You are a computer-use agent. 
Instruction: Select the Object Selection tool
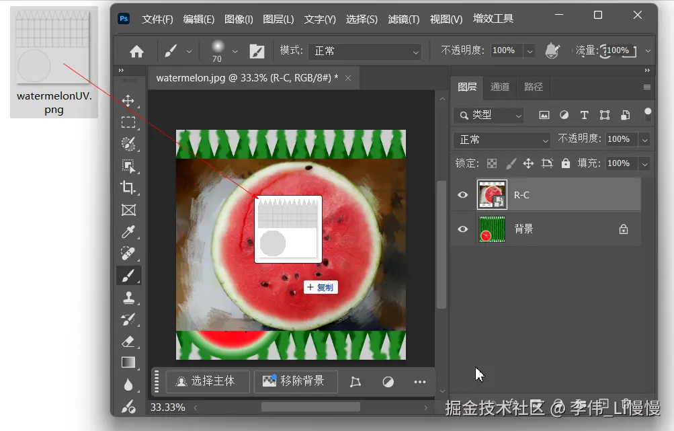tap(128, 166)
